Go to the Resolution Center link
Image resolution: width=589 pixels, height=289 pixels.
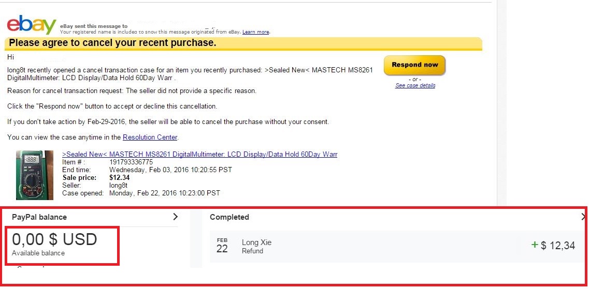point(150,138)
